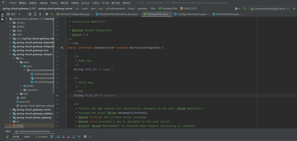Viewport: 297px width, 141px height.
Task: Expand the .github folder
Action: point(10,27)
